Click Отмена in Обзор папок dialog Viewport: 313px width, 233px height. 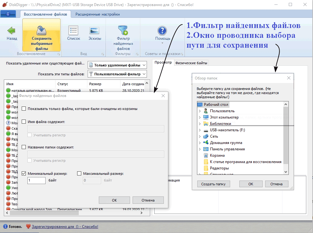[x=276, y=184]
